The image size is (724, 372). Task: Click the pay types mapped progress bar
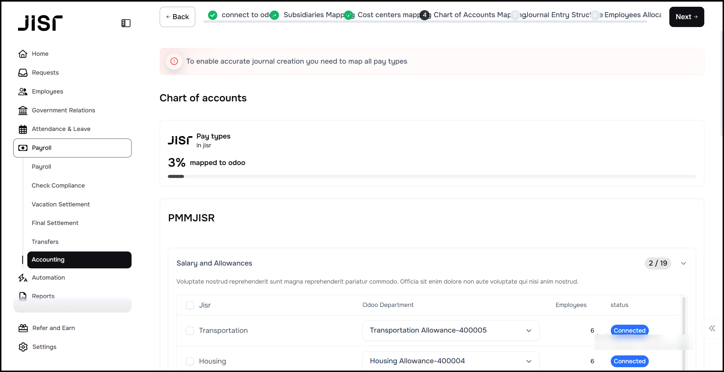tap(432, 177)
